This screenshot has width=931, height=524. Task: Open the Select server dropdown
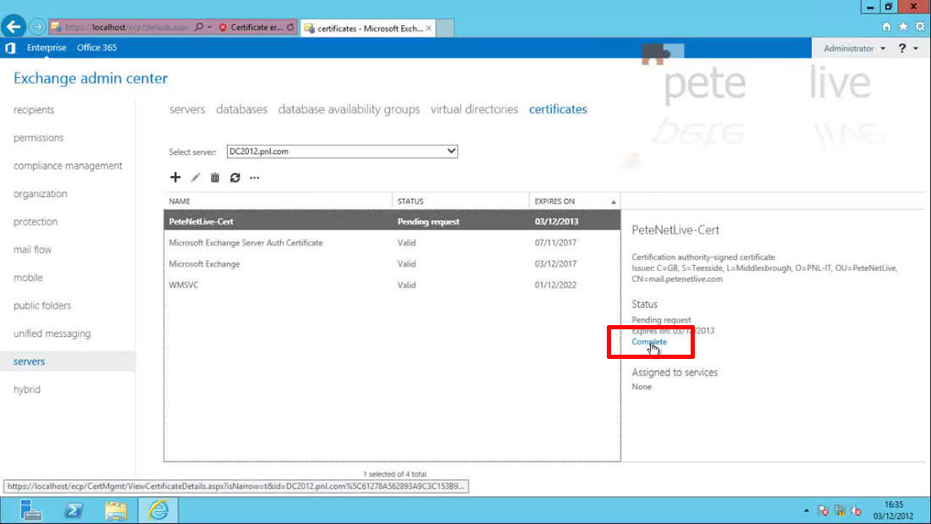342,152
